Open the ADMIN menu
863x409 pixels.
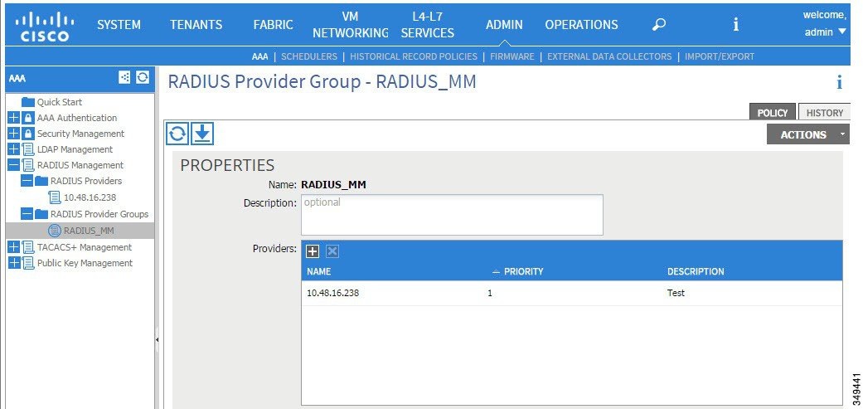pos(504,25)
